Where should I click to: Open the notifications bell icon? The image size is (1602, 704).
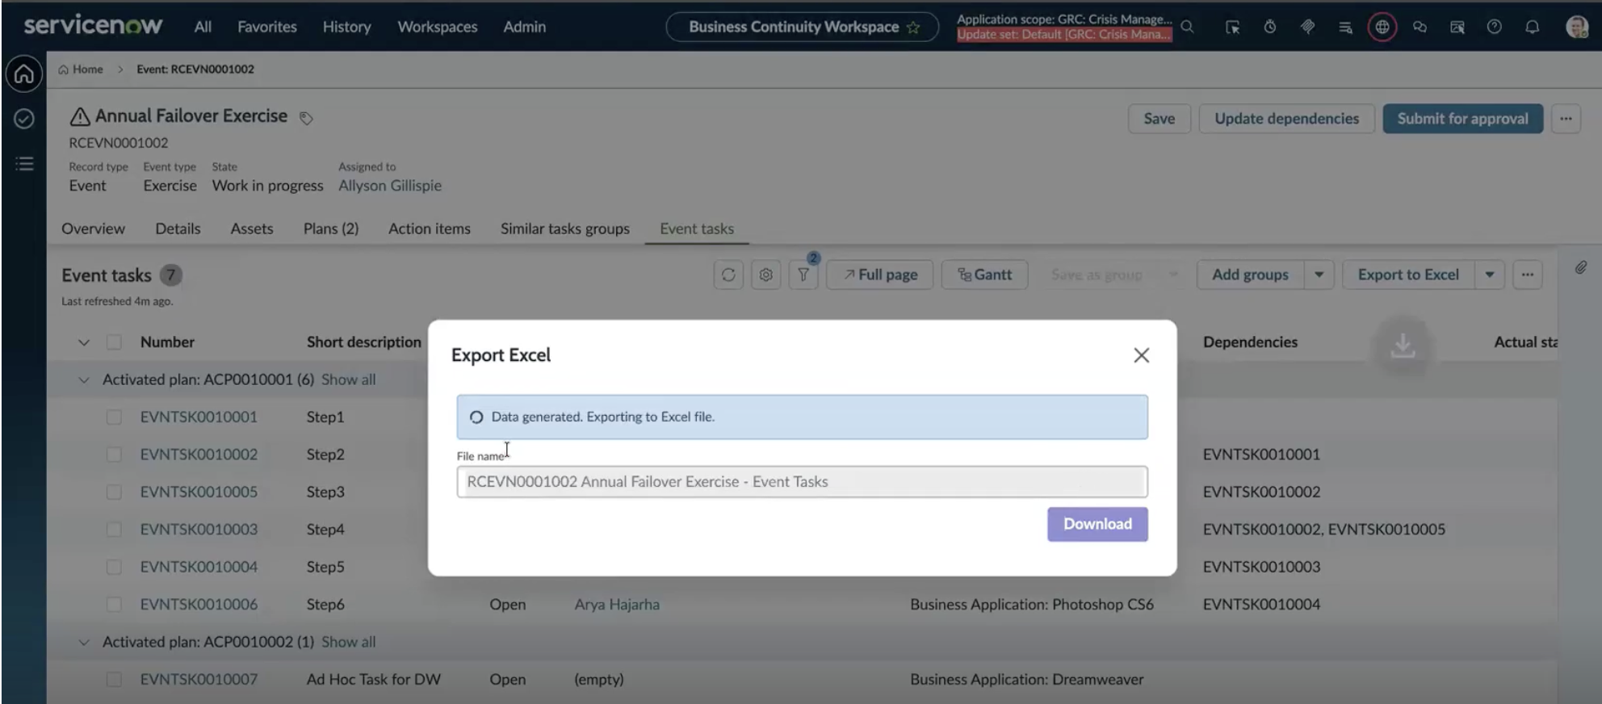pos(1532,27)
